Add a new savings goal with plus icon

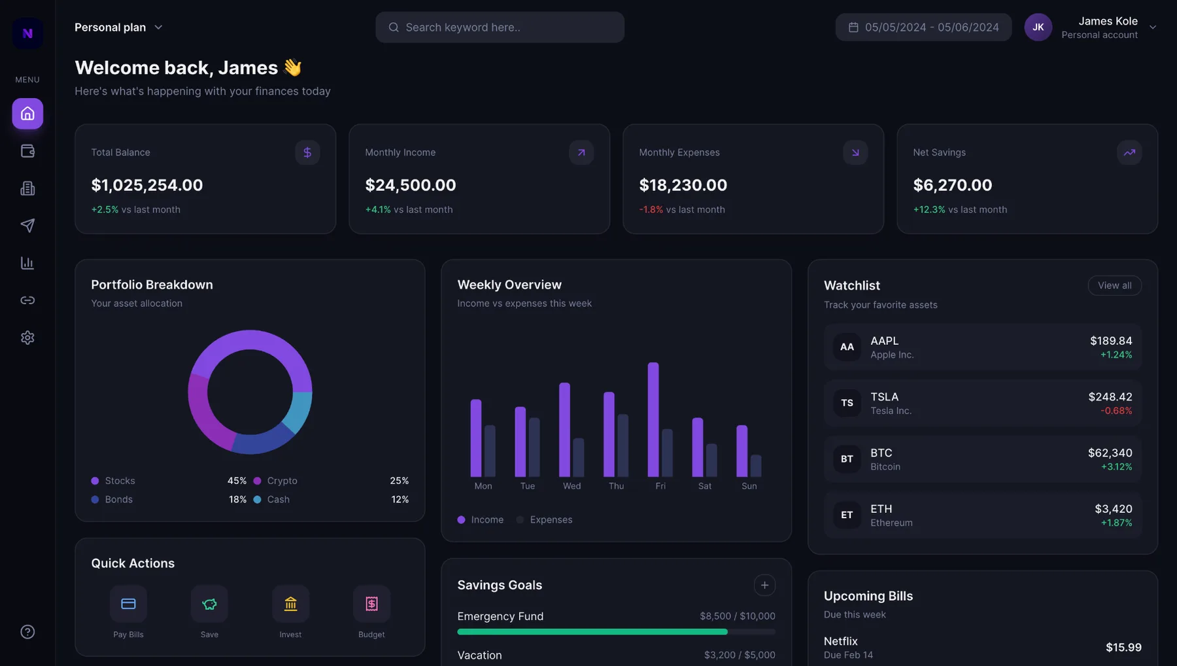764,585
